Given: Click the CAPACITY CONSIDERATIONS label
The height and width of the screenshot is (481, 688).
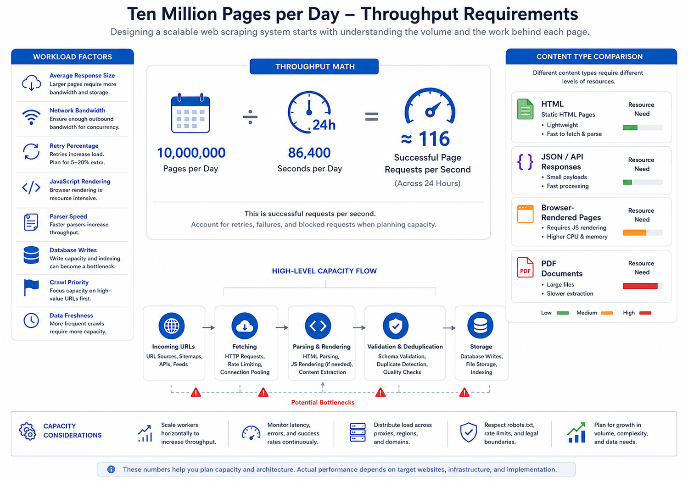Looking at the screenshot, I should coord(72,431).
